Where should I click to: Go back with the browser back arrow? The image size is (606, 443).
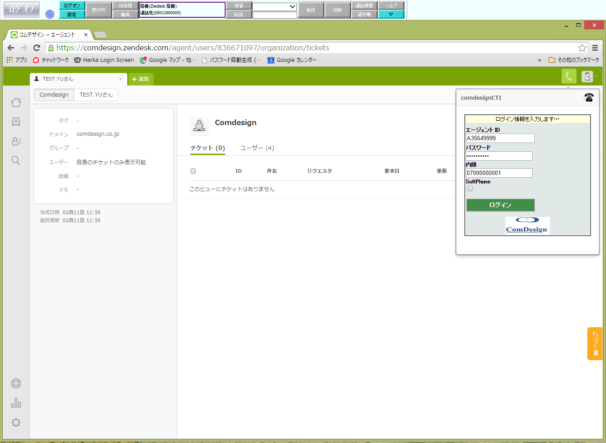(x=11, y=48)
